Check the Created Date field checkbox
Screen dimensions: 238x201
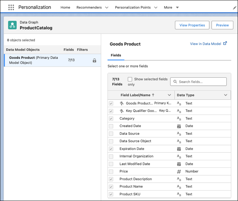pyautogui.click(x=111, y=126)
